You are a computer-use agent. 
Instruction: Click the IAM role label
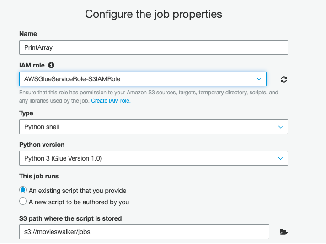coord(32,65)
